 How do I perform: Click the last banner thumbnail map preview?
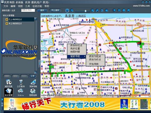click(x=144, y=104)
